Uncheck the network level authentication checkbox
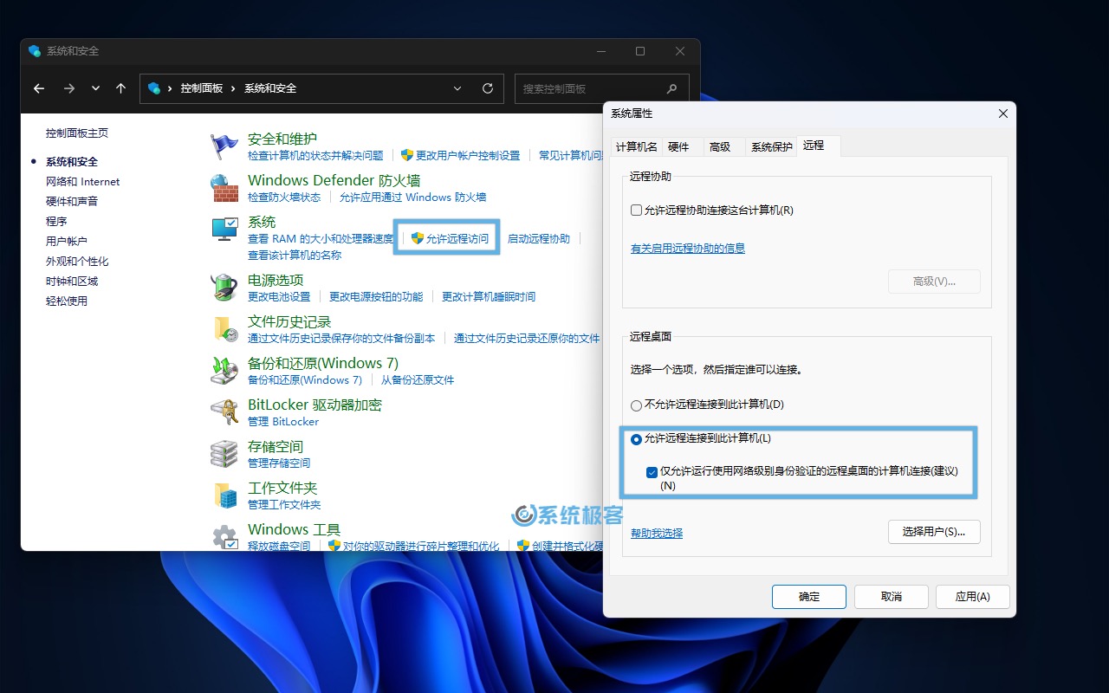This screenshot has height=693, width=1109. (652, 472)
